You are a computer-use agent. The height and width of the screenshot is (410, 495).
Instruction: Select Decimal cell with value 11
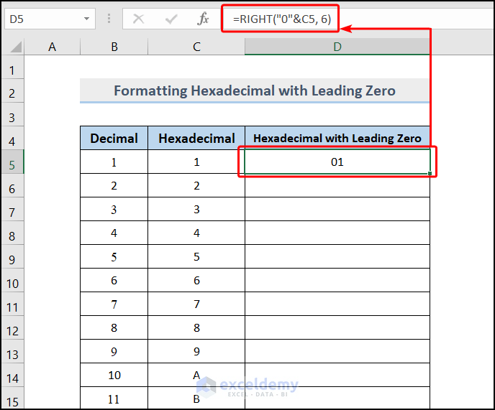tap(114, 398)
